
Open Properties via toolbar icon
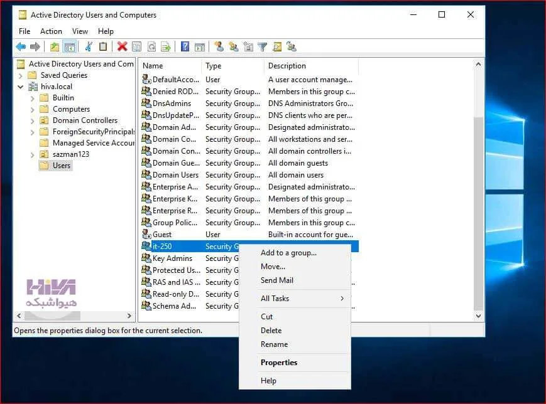click(x=137, y=46)
